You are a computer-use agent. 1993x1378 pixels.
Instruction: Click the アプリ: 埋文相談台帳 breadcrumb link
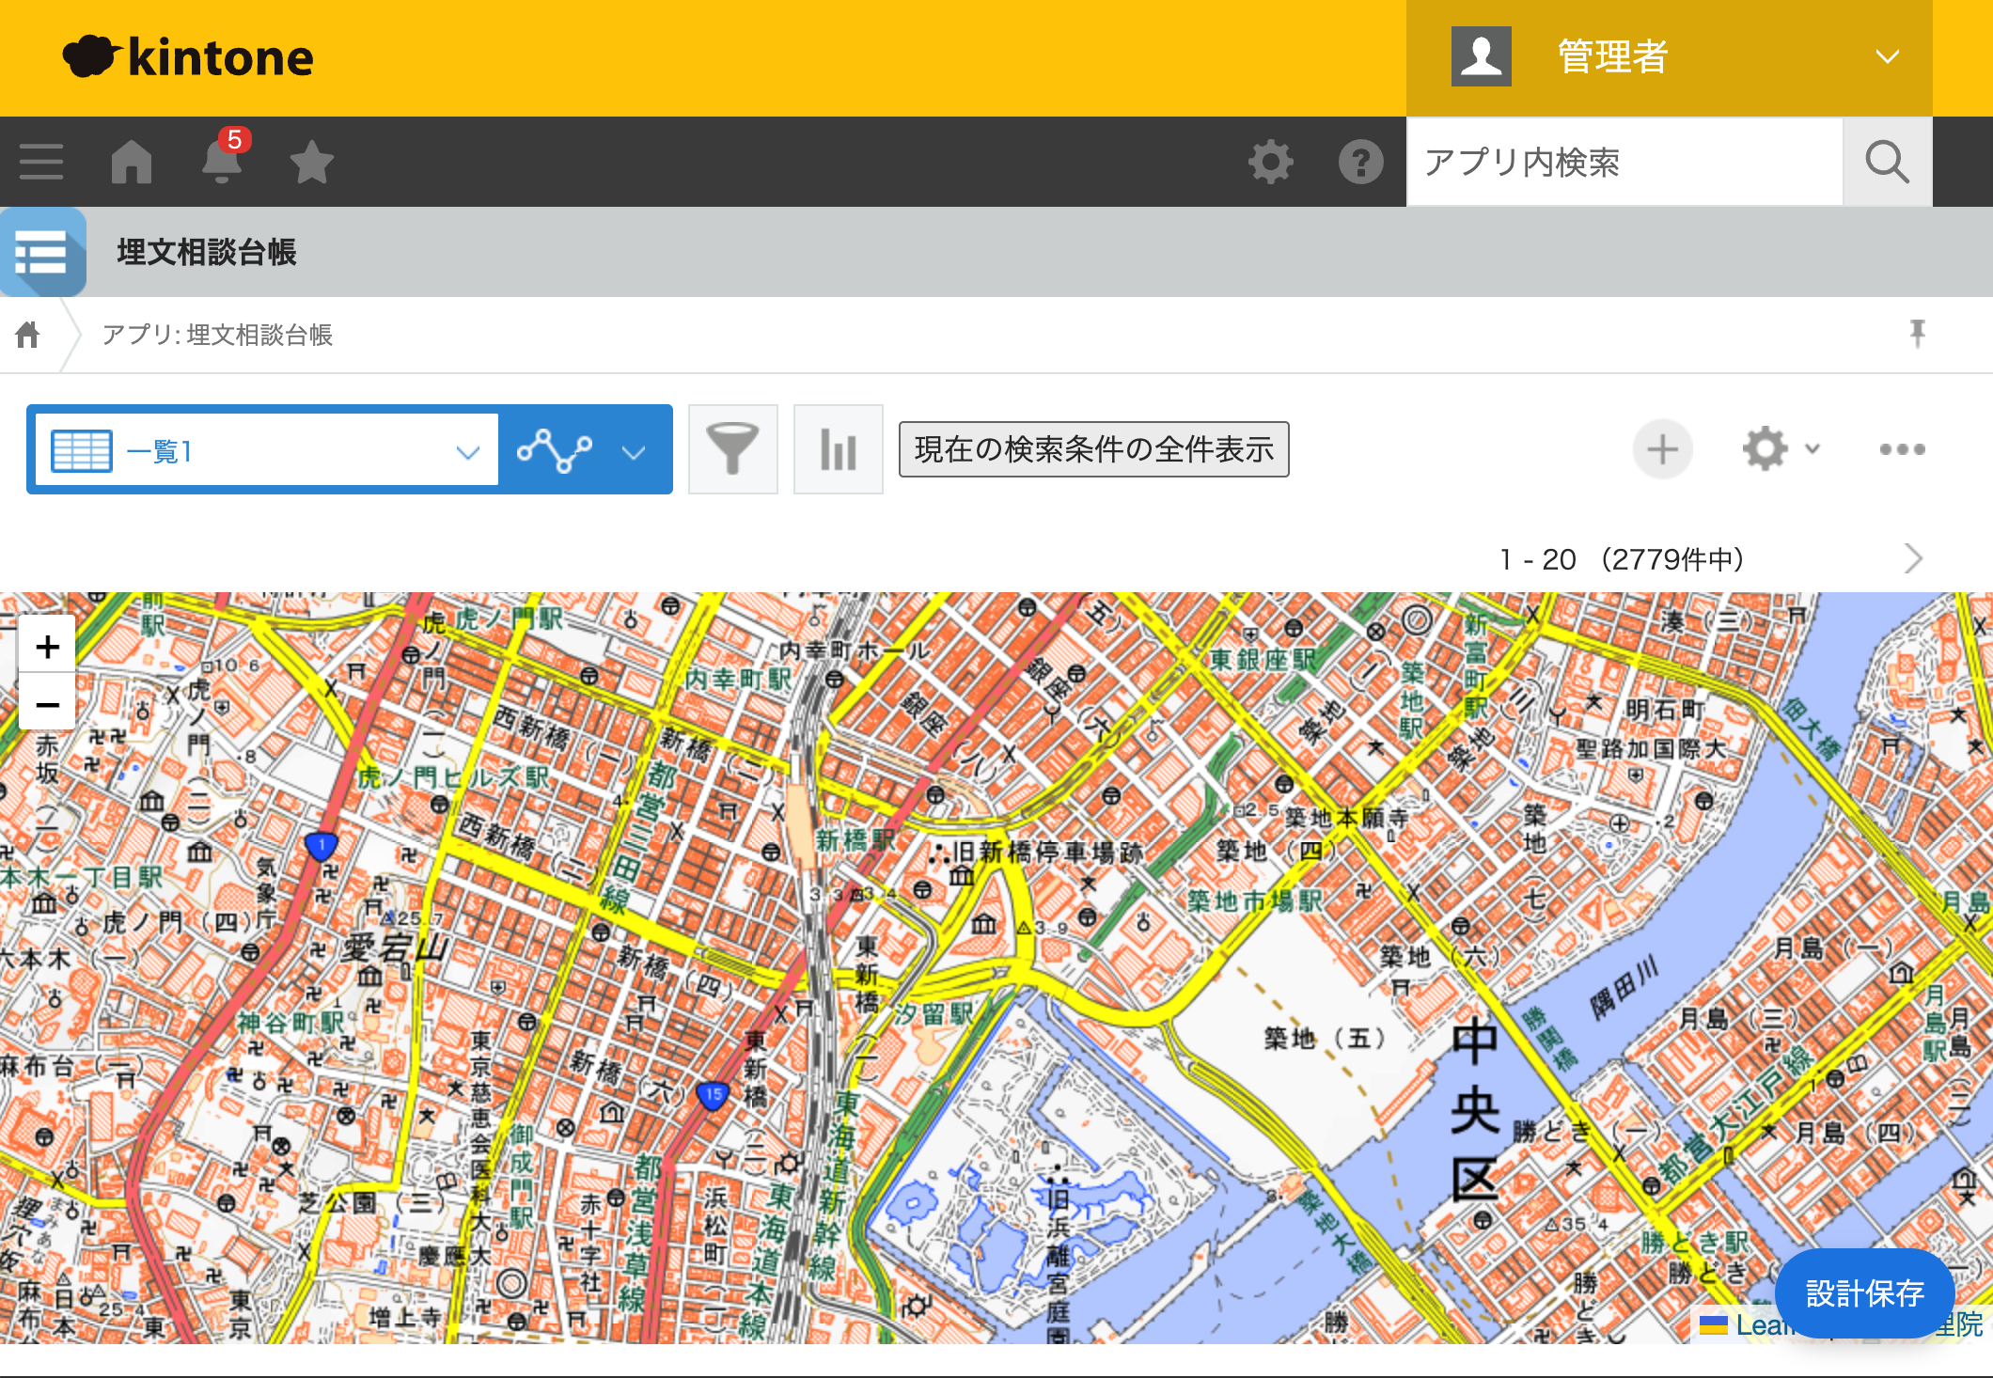tap(217, 335)
